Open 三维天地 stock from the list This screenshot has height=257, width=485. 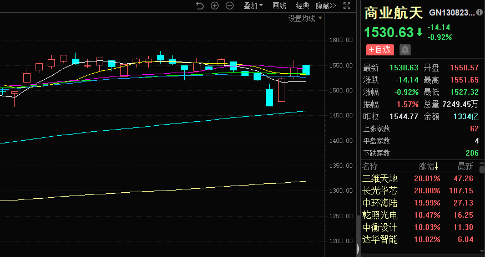point(380,178)
